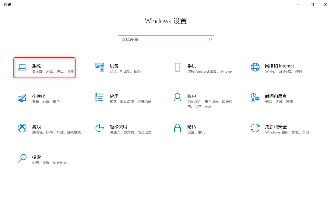Screen dimensions: 332x219
Task: Open the 更新和安全 settings title
Action: (276, 127)
